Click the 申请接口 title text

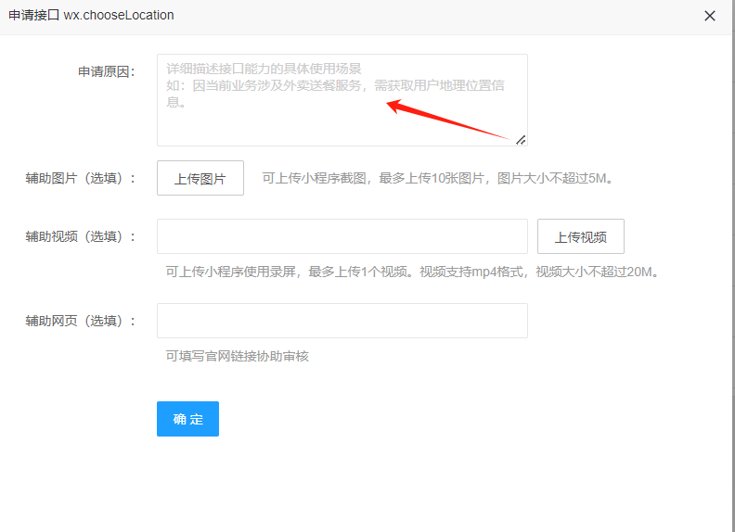[x=33, y=16]
